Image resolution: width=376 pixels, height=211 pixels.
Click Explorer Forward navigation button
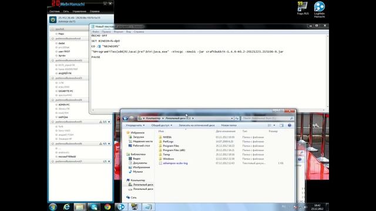pos(132,118)
